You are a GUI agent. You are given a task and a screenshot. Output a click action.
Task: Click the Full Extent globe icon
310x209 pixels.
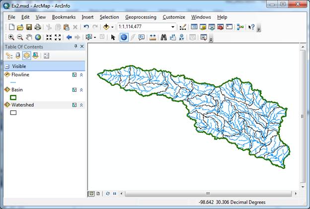pos(38,37)
